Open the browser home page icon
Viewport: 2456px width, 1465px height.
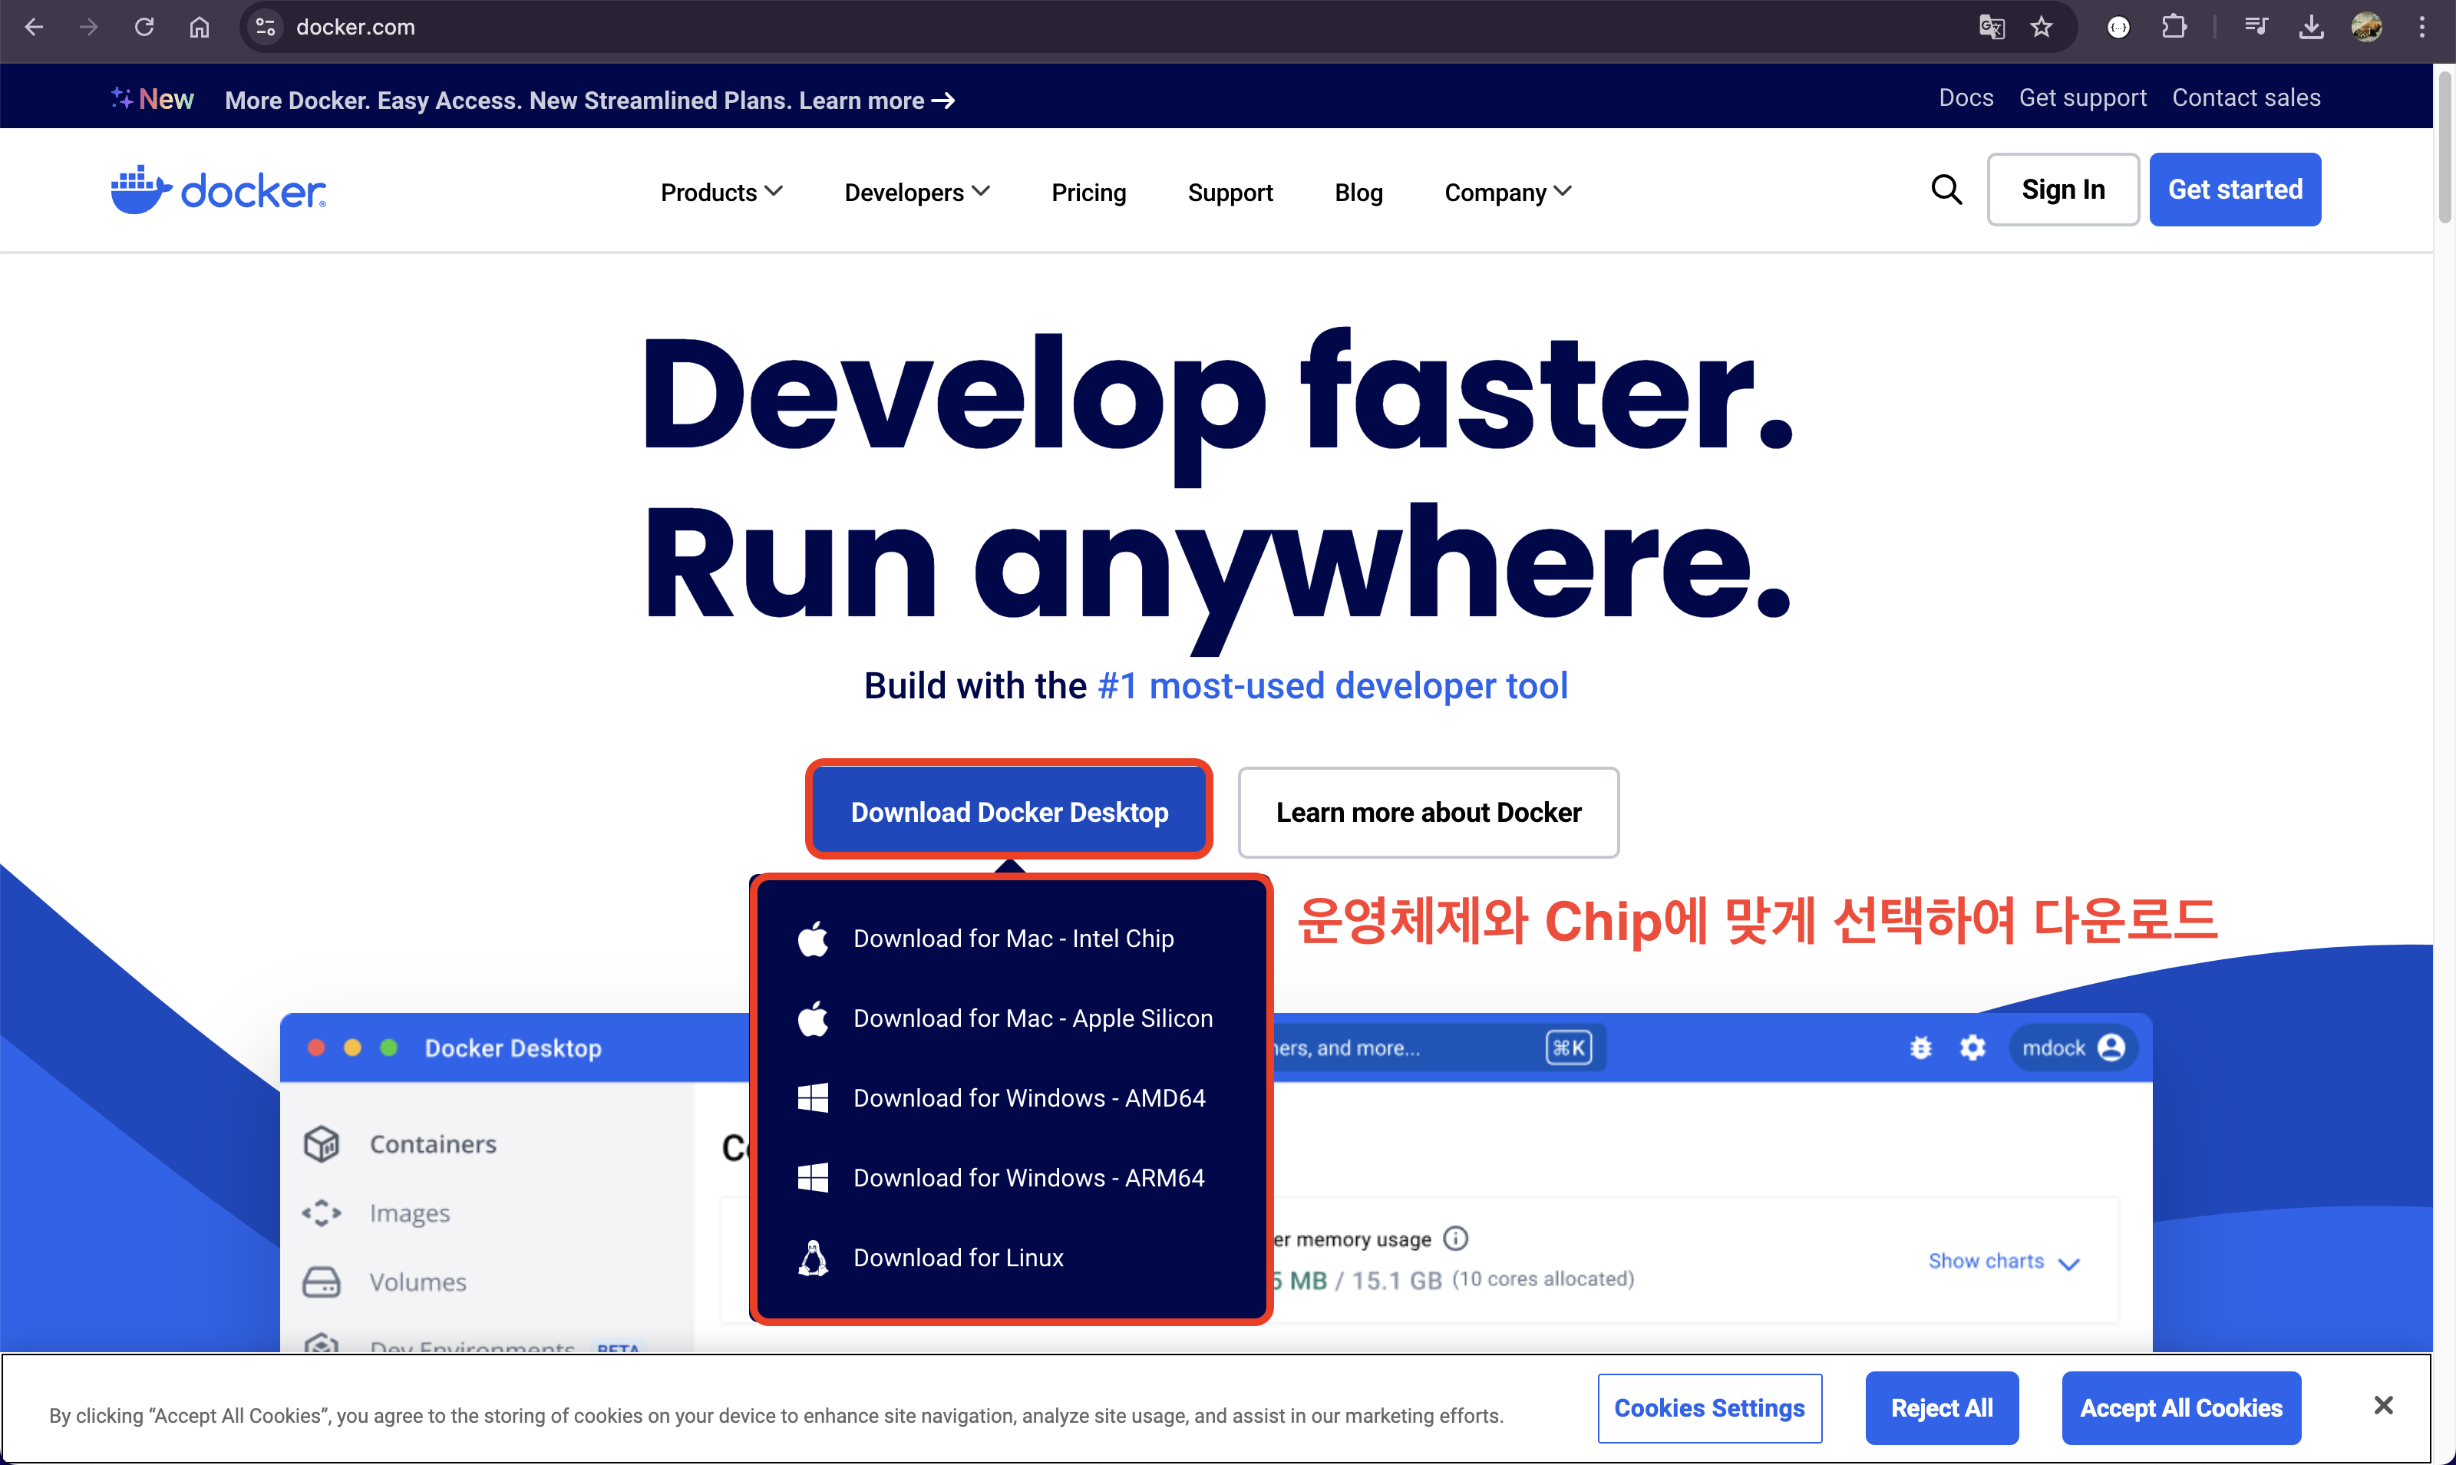pos(200,27)
